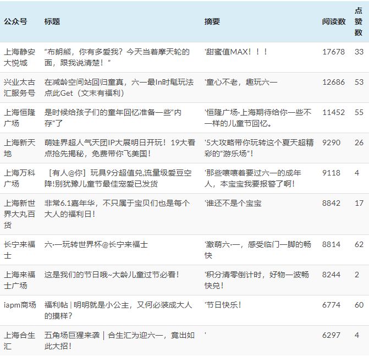The height and width of the screenshot is (356, 369).
Task: Click like count 4 for 上海合生汇
Action: 357,335
